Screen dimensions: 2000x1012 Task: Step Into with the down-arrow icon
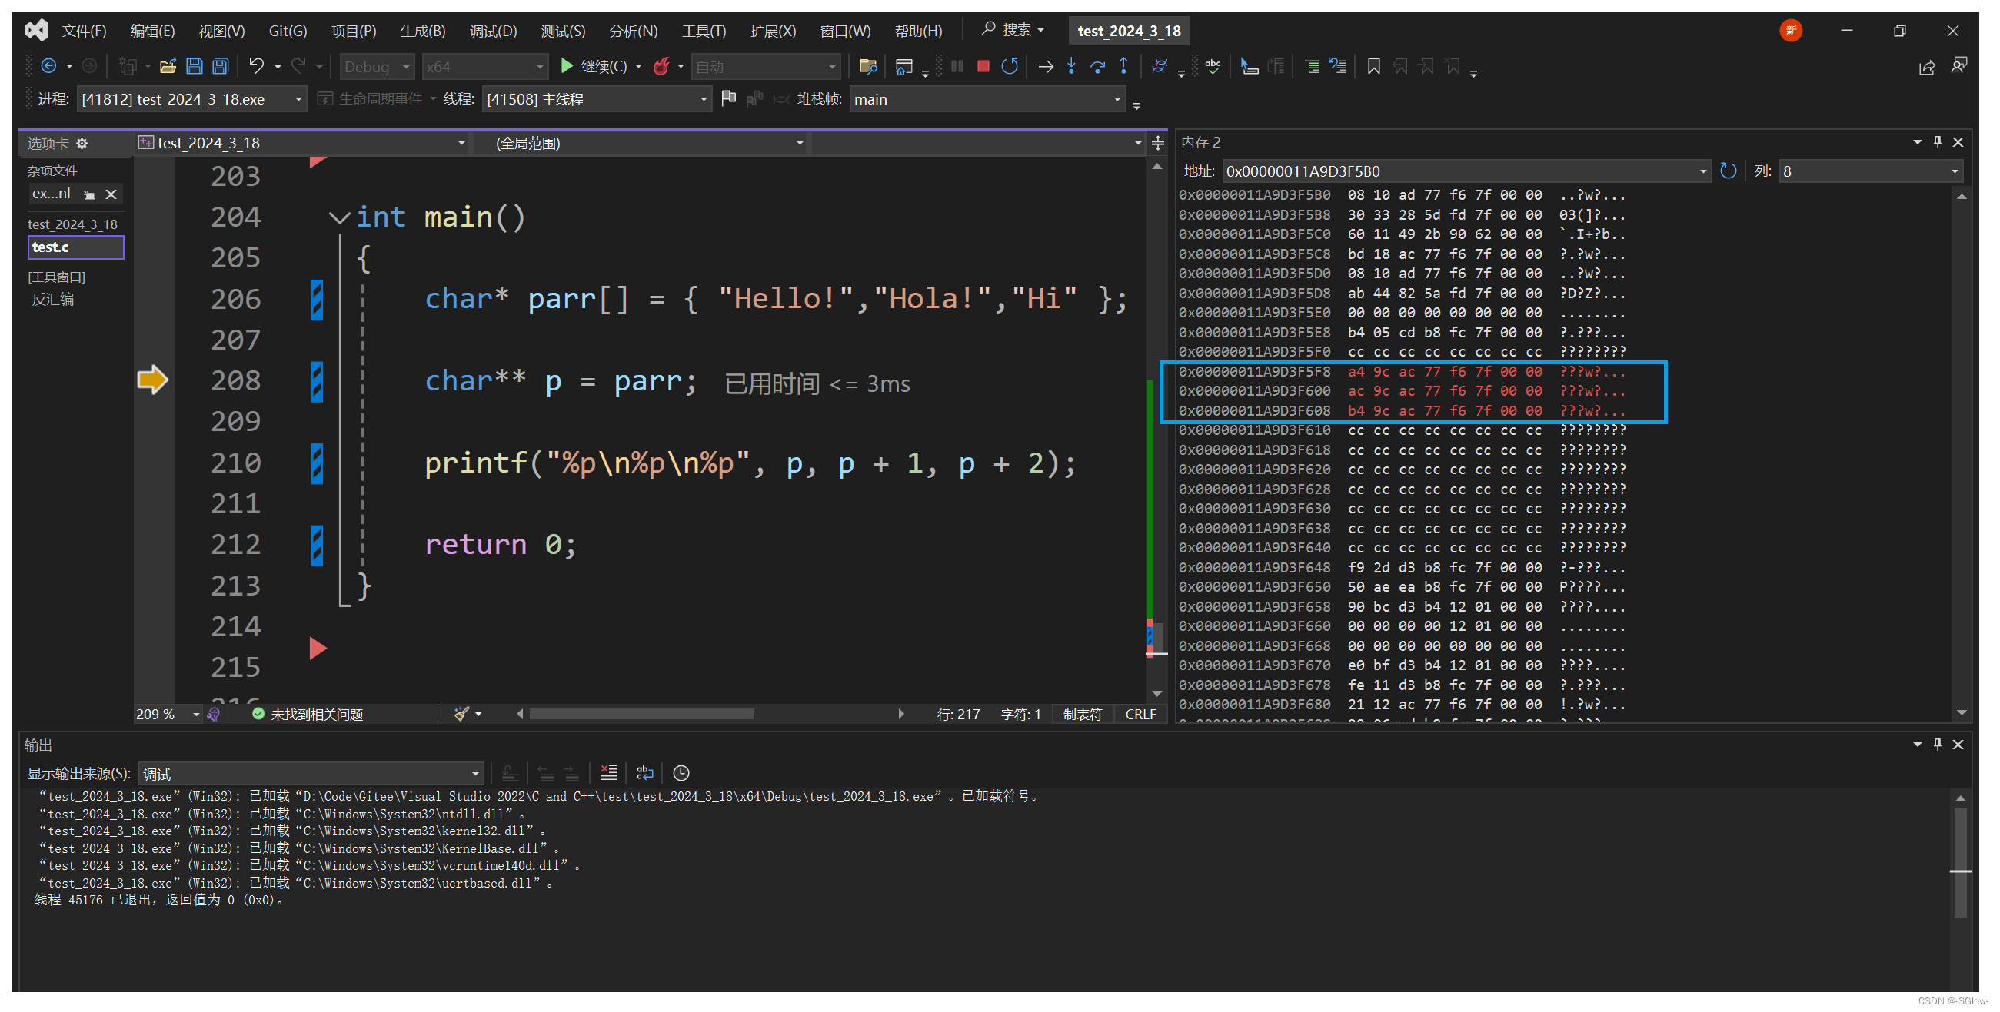(x=1071, y=67)
